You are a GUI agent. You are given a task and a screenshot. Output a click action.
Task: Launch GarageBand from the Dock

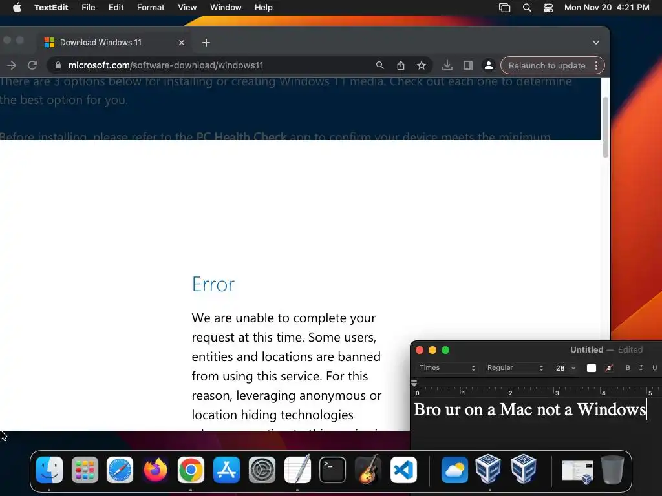pos(368,469)
